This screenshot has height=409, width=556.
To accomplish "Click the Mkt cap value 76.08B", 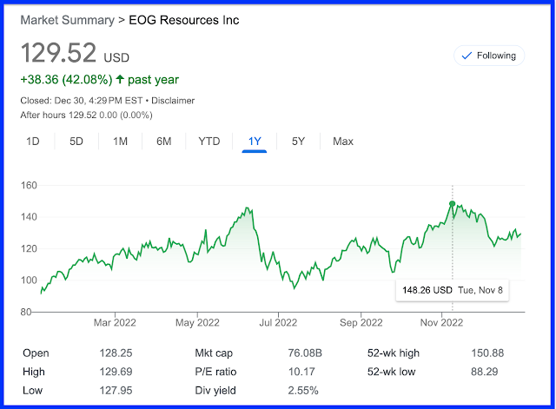I will tap(305, 353).
